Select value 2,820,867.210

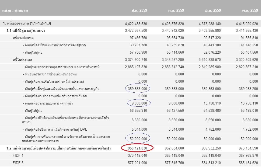(247, 67)
